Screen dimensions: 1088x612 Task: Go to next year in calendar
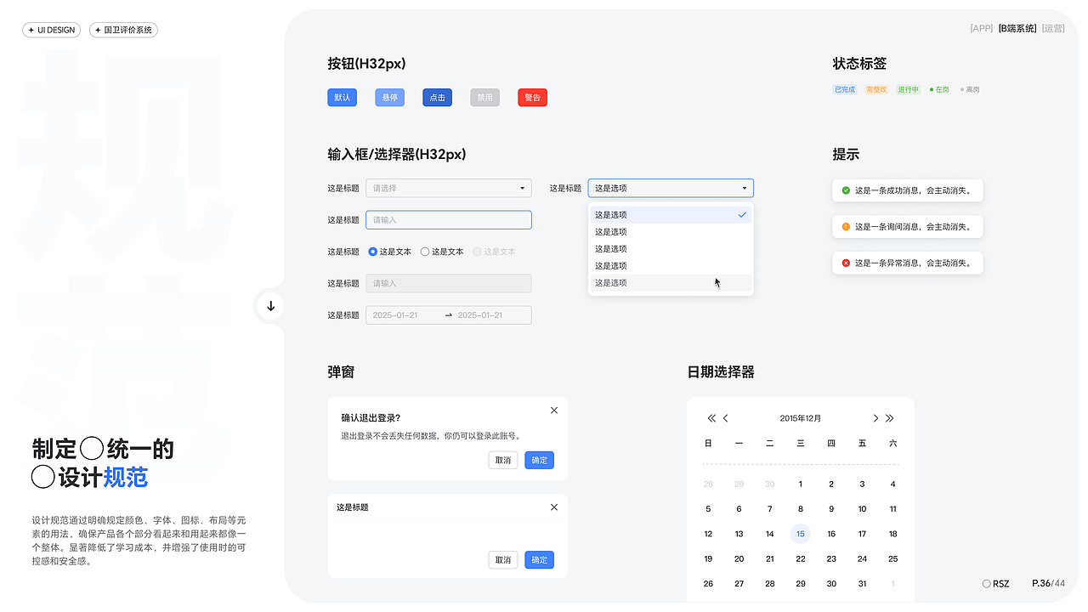[x=890, y=418]
